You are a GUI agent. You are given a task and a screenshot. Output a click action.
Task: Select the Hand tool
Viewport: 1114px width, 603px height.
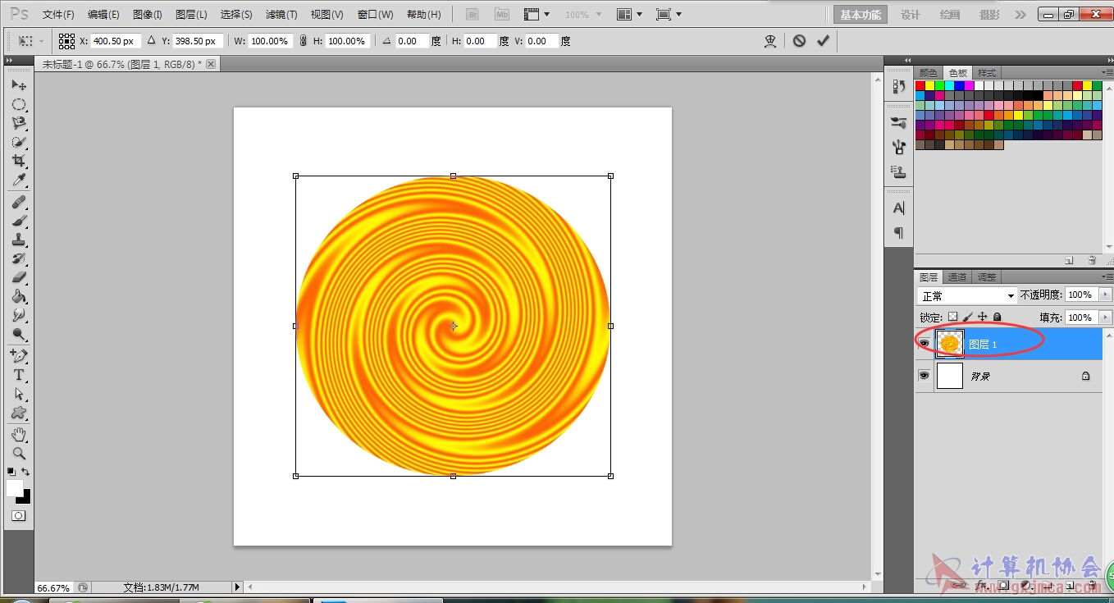[x=19, y=434]
